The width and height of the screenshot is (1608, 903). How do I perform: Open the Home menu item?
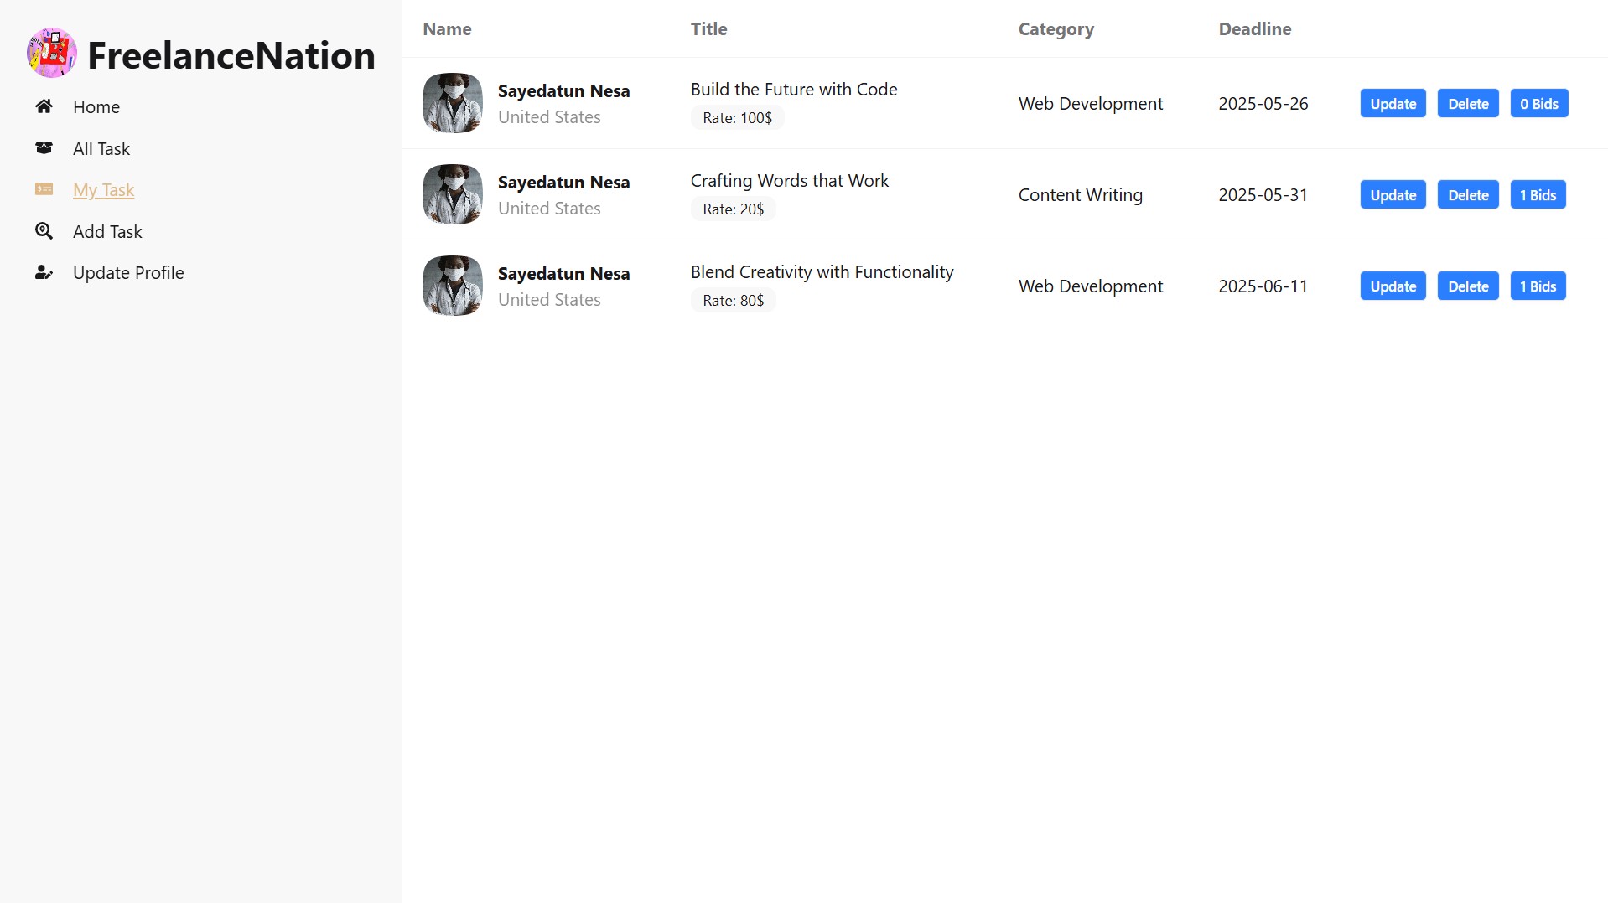96,106
